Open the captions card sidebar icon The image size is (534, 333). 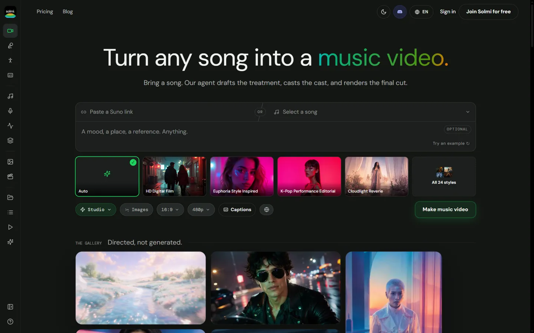click(x=10, y=75)
